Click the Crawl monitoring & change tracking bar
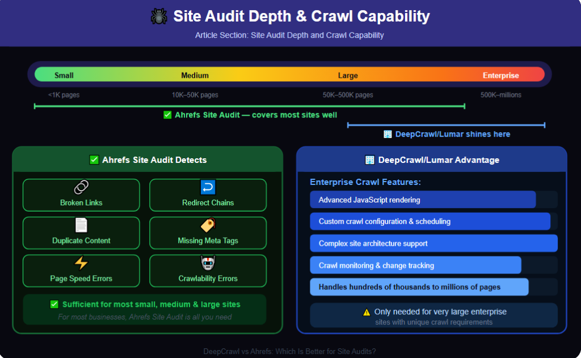 (415, 266)
